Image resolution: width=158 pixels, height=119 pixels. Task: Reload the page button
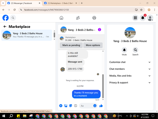[15, 10]
